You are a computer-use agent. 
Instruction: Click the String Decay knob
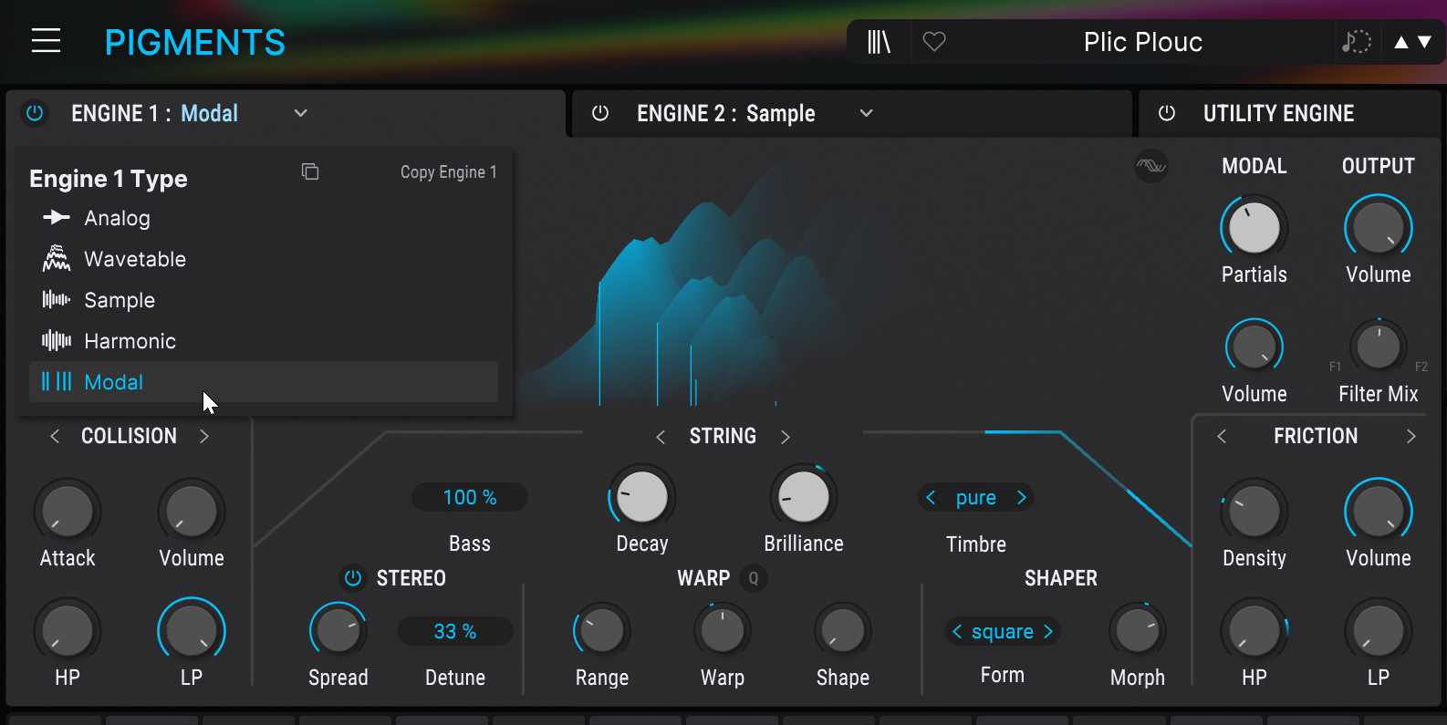click(642, 497)
